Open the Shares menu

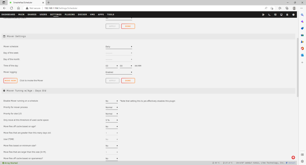(x=32, y=15)
